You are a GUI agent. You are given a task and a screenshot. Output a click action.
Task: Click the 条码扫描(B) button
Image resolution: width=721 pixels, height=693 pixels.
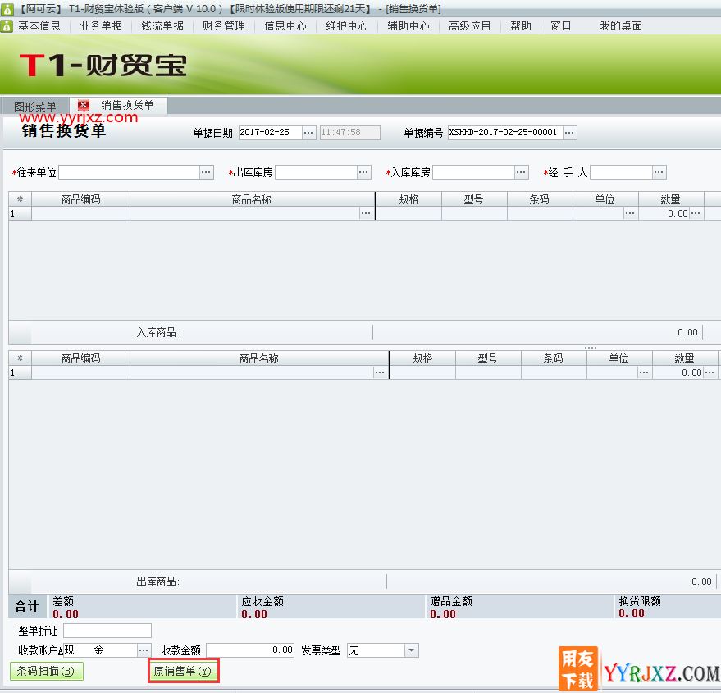(x=46, y=672)
